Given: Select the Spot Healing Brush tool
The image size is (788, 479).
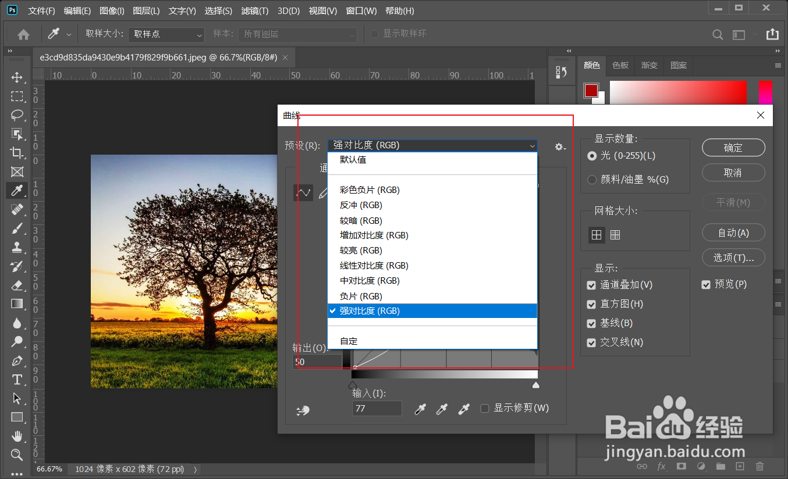Looking at the screenshot, I should click(17, 209).
